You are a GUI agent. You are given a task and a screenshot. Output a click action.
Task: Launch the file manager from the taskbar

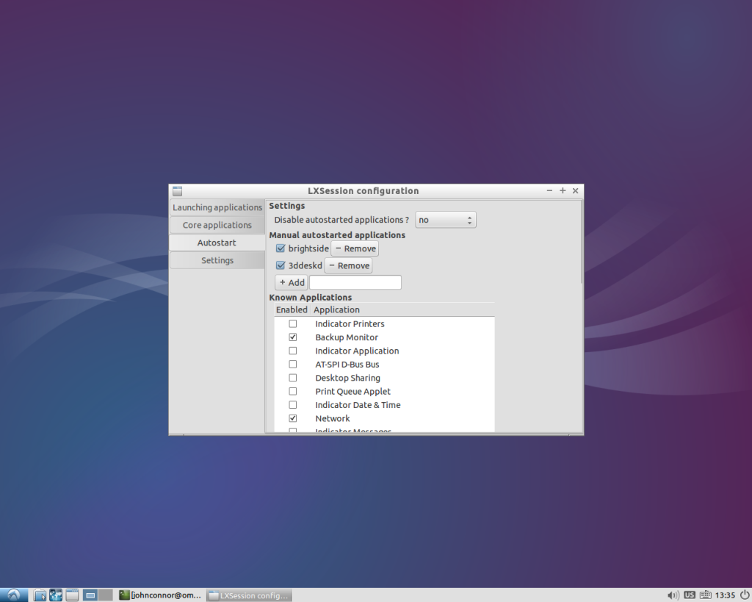40,595
